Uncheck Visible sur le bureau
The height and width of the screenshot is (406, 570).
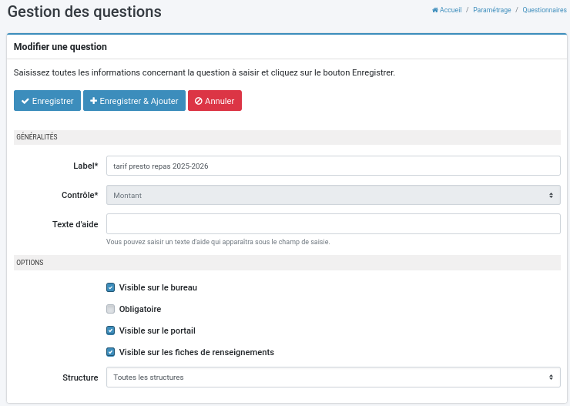(110, 287)
